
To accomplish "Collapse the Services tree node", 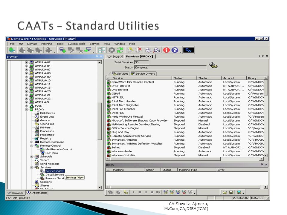I will [x=32, y=168].
